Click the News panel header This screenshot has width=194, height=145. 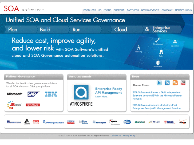click(160, 77)
